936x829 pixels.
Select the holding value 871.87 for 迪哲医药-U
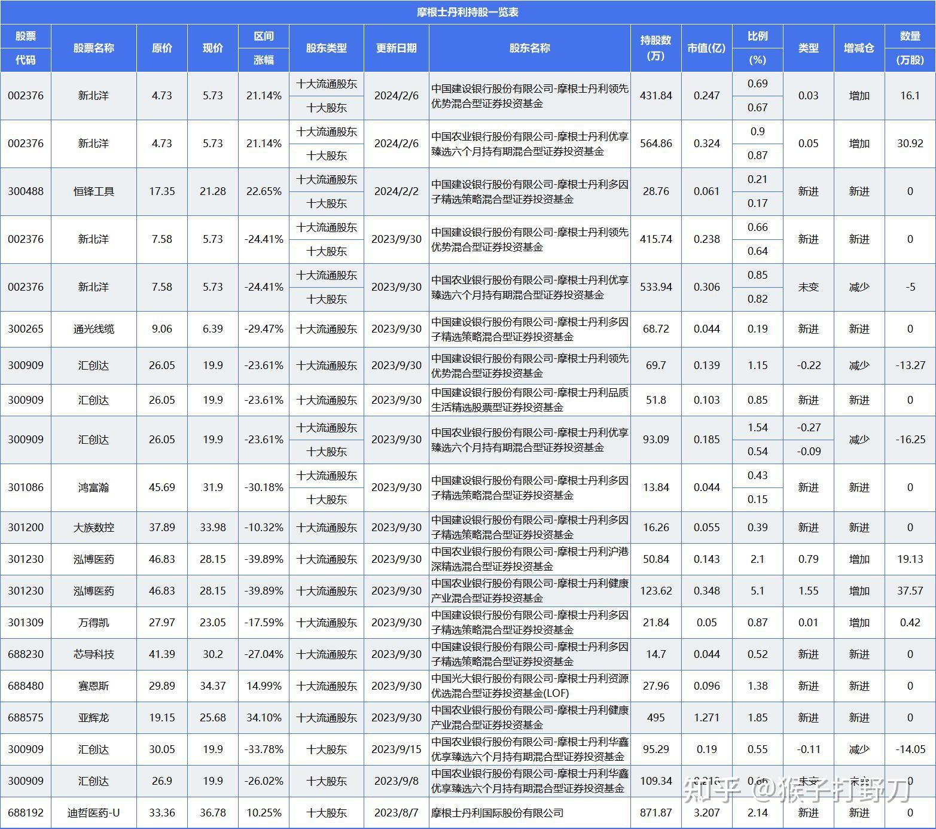click(656, 813)
